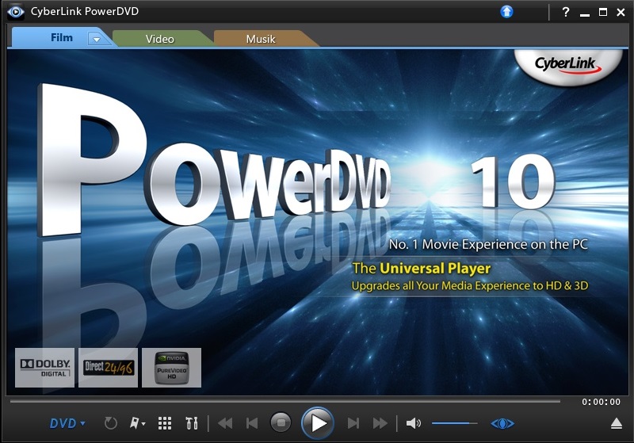Open settings with the tools icon
634x443 pixels.
click(x=192, y=423)
